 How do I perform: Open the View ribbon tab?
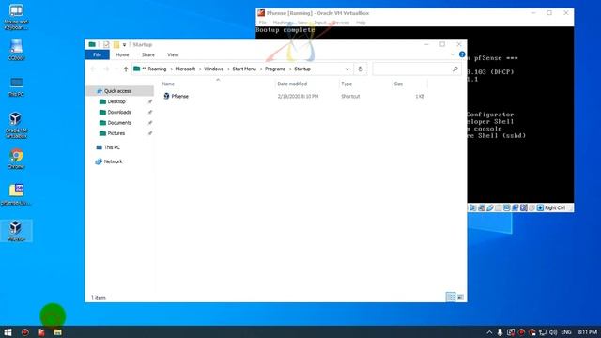tap(173, 54)
